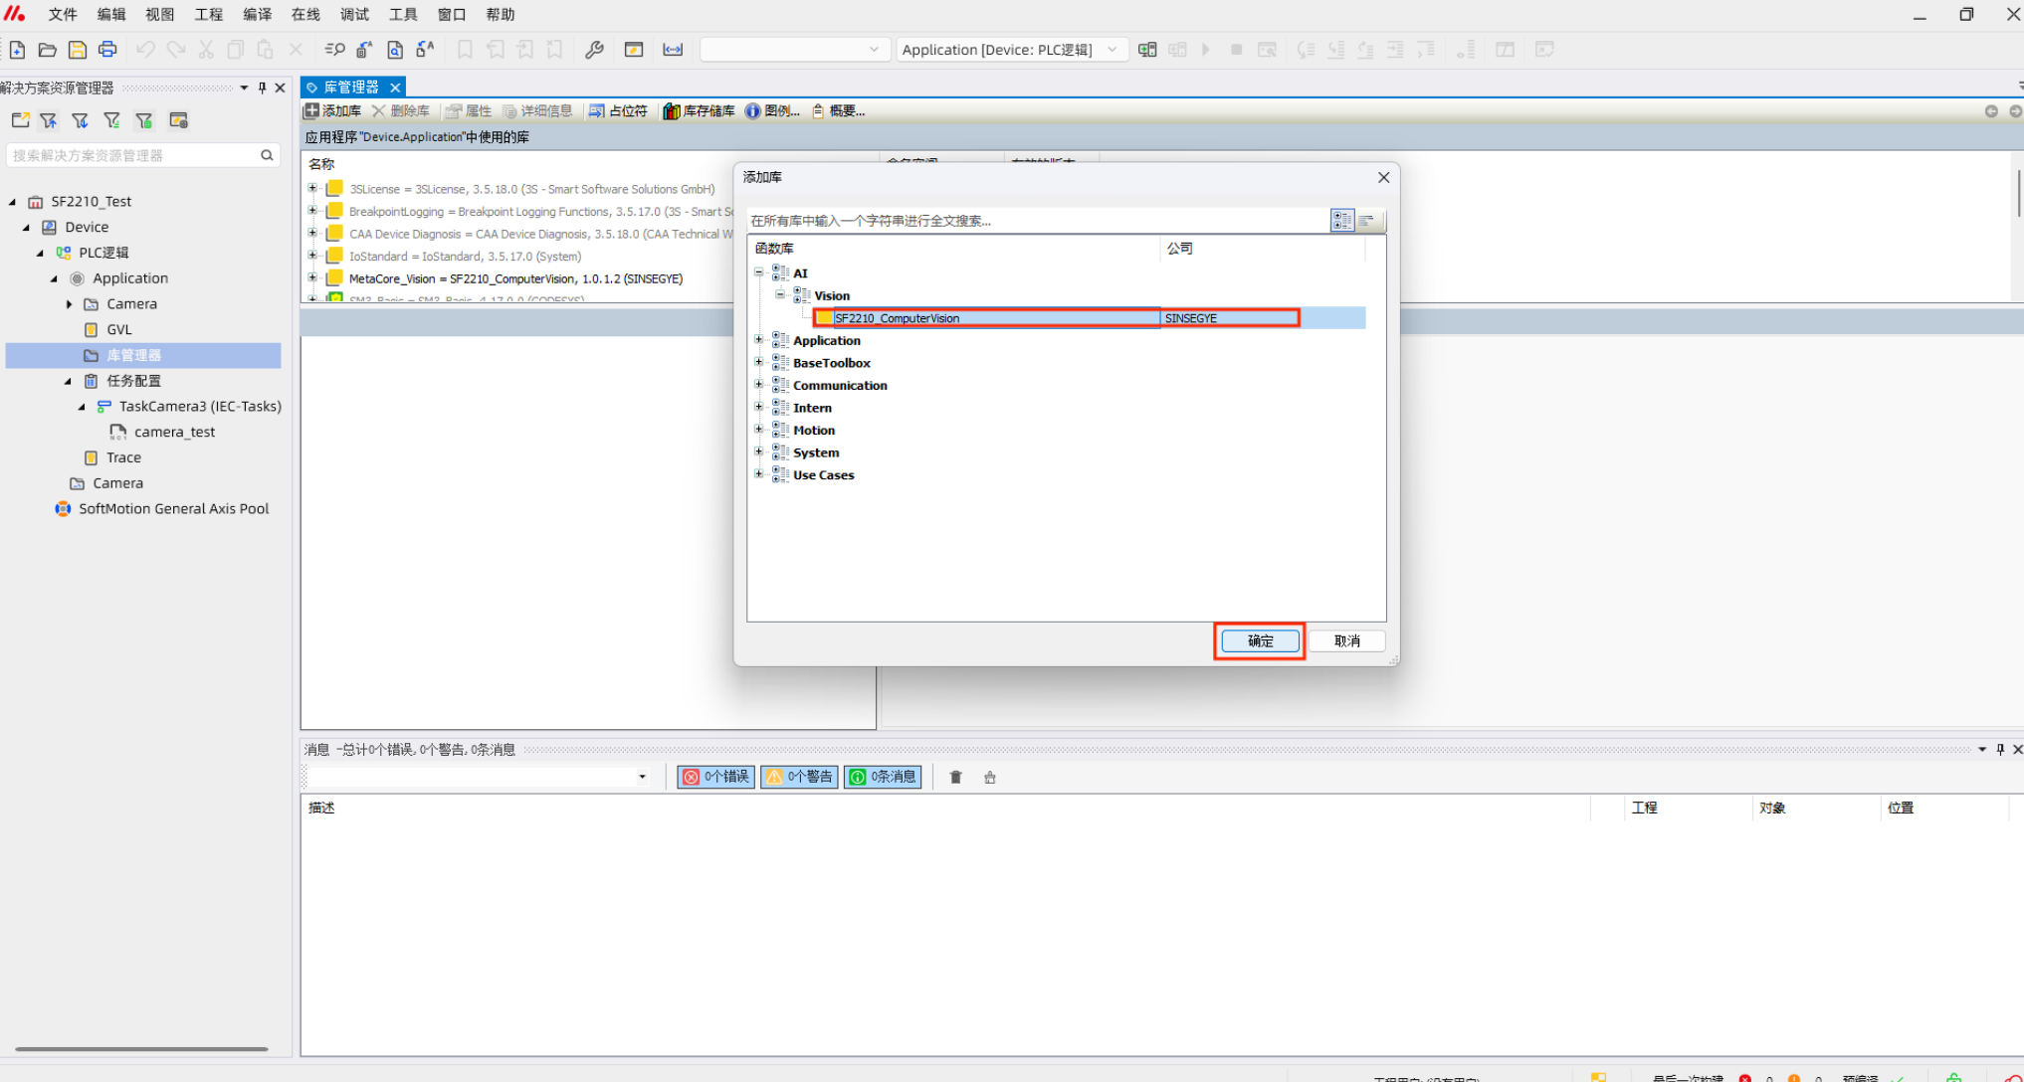Click the 占位符 placeholder toolbar button
This screenshot has height=1082, width=2024.
[618, 111]
